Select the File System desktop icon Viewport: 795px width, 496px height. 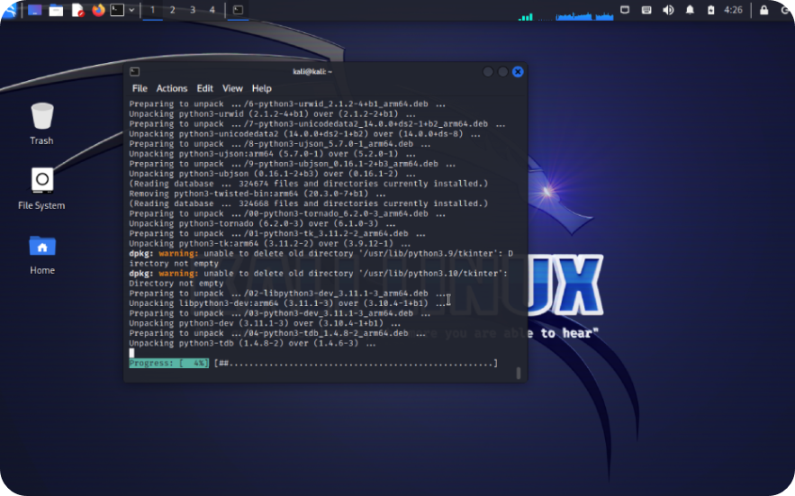tap(41, 189)
